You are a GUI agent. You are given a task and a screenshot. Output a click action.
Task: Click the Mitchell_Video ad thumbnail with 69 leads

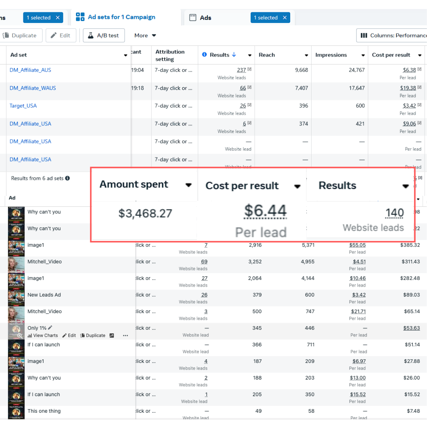(16, 265)
